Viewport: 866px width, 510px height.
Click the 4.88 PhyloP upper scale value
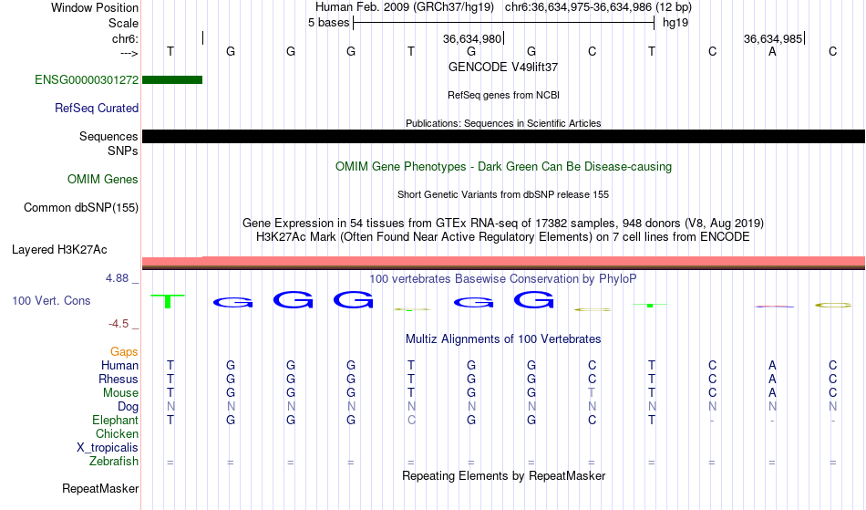118,278
